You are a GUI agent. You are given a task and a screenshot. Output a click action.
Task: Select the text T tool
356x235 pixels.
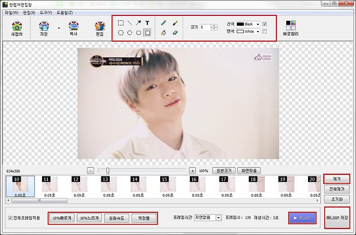(x=147, y=23)
